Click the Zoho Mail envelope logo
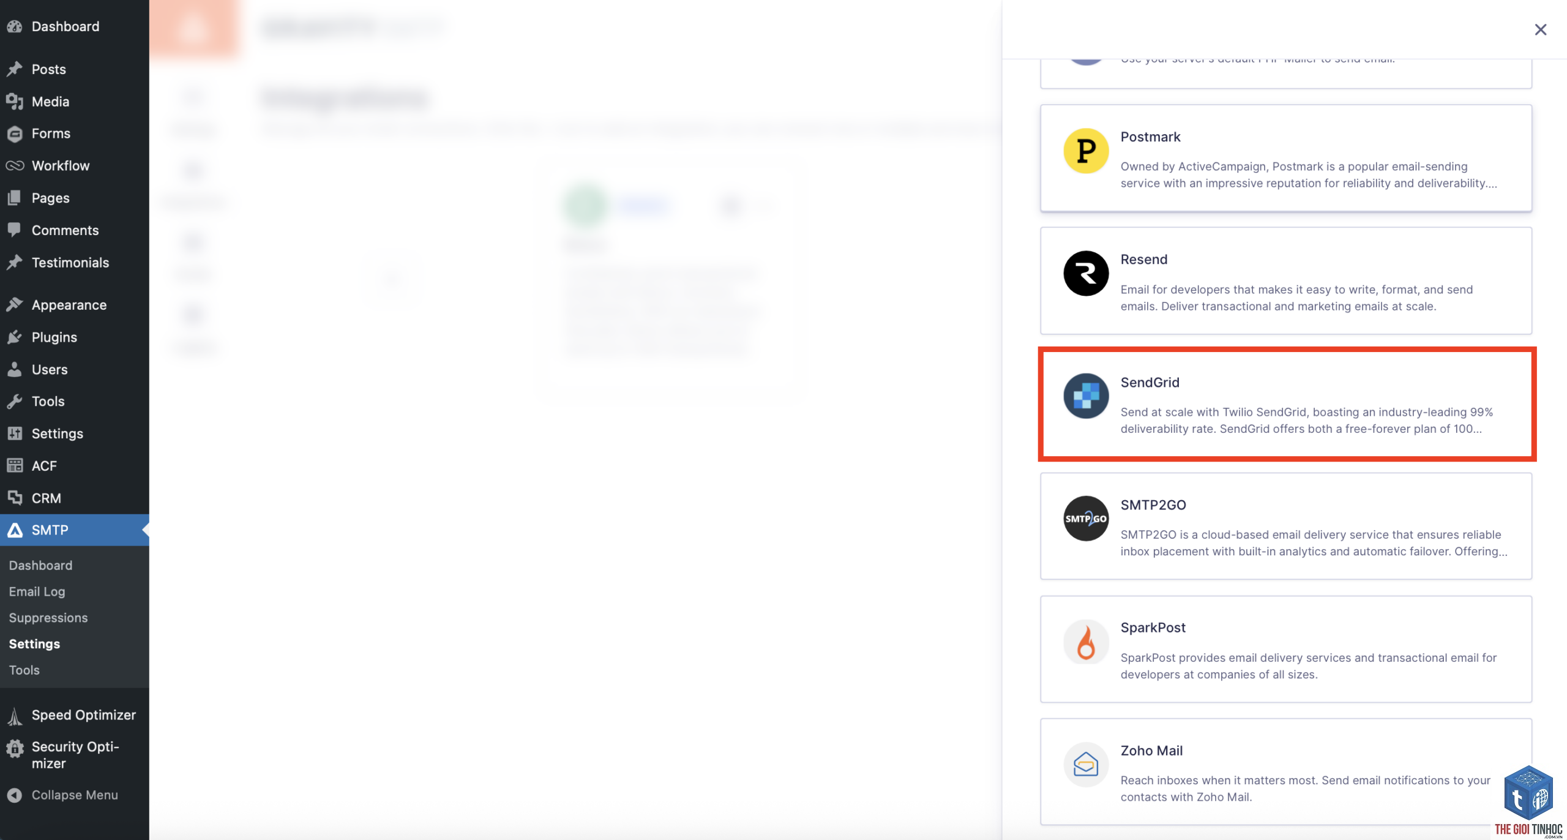Image resolution: width=1567 pixels, height=840 pixels. 1086,764
